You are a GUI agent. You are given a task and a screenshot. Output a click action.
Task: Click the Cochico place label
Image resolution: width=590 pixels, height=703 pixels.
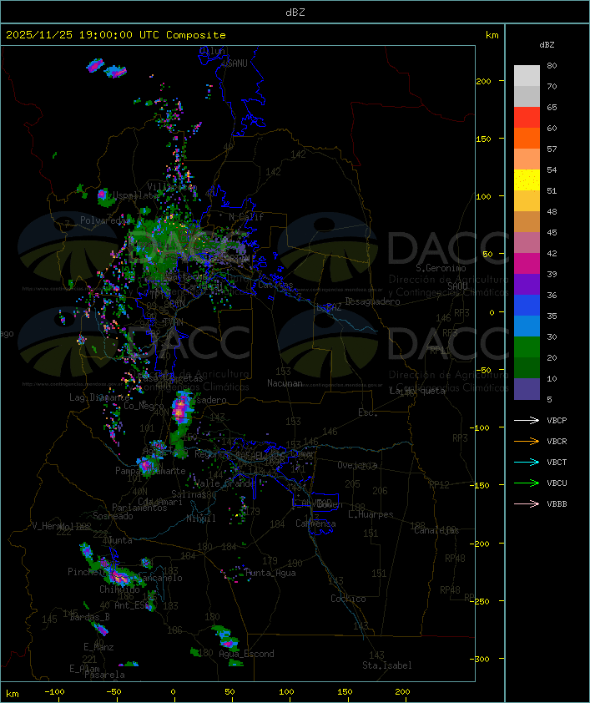tap(348, 599)
